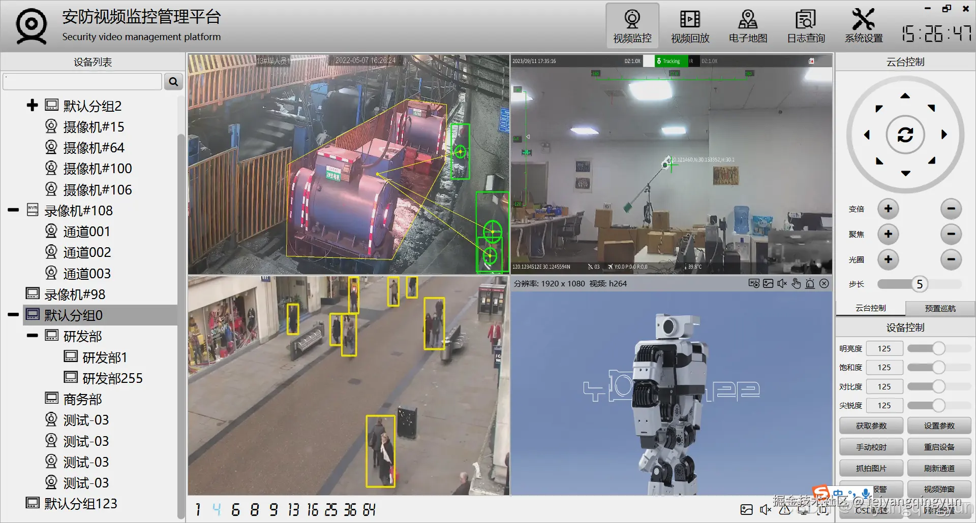
Task: Pan the PTZ camera right
Action: 944,135
